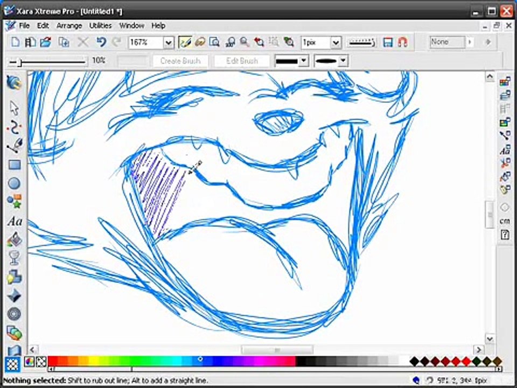The image size is (517, 388).
Task: Open the dash pattern selector
Action: point(361,42)
